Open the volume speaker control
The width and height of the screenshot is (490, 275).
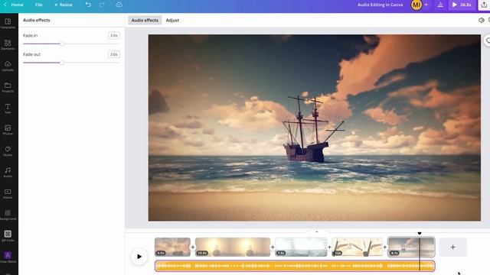[x=482, y=21]
